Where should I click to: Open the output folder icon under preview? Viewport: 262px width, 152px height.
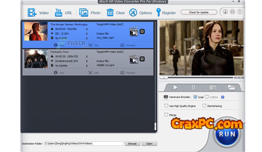click(x=232, y=88)
